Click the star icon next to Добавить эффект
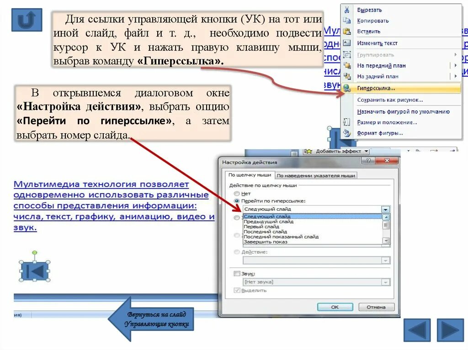 coord(308,151)
